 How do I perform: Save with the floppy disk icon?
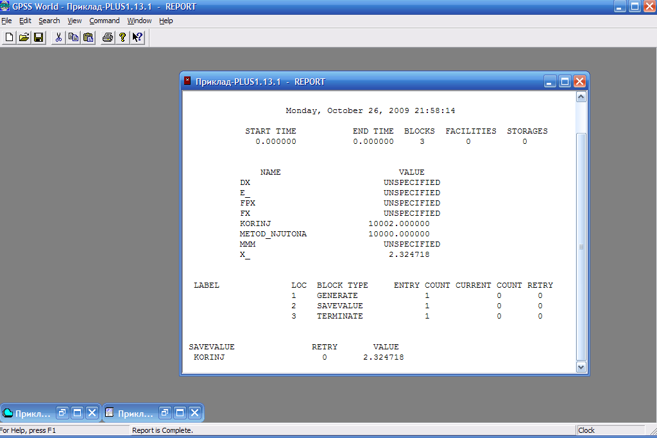click(x=38, y=37)
